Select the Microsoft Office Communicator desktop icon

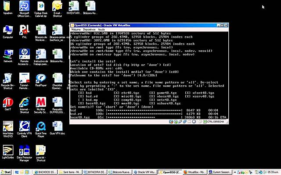(25, 9)
